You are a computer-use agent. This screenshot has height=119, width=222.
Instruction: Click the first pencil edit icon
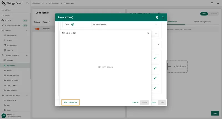tap(155, 58)
